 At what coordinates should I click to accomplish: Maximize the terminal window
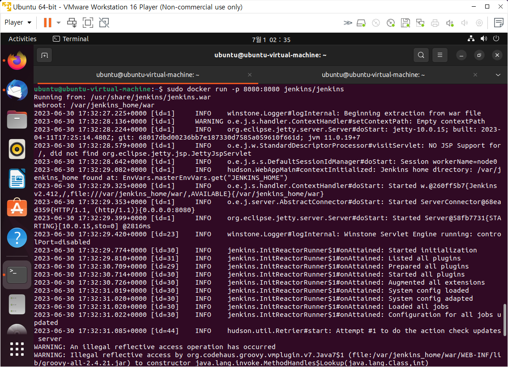[x=479, y=55]
